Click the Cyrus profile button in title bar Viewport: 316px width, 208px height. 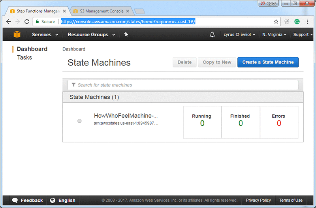click(x=268, y=4)
